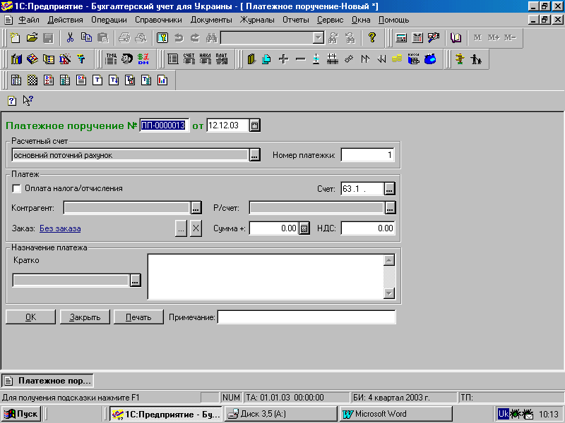This screenshot has width=565, height=423.
Task: Open the Calendar toolbar icon
Action: point(417,38)
